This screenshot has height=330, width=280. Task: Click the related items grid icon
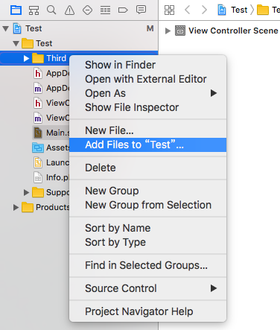click(x=169, y=10)
